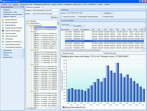Screen dimensions: 147x111
Task: Click the Агрегированные данные icon
Action: click(x=3, y=44)
